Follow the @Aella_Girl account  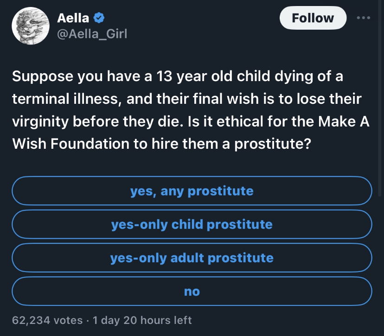[313, 18]
